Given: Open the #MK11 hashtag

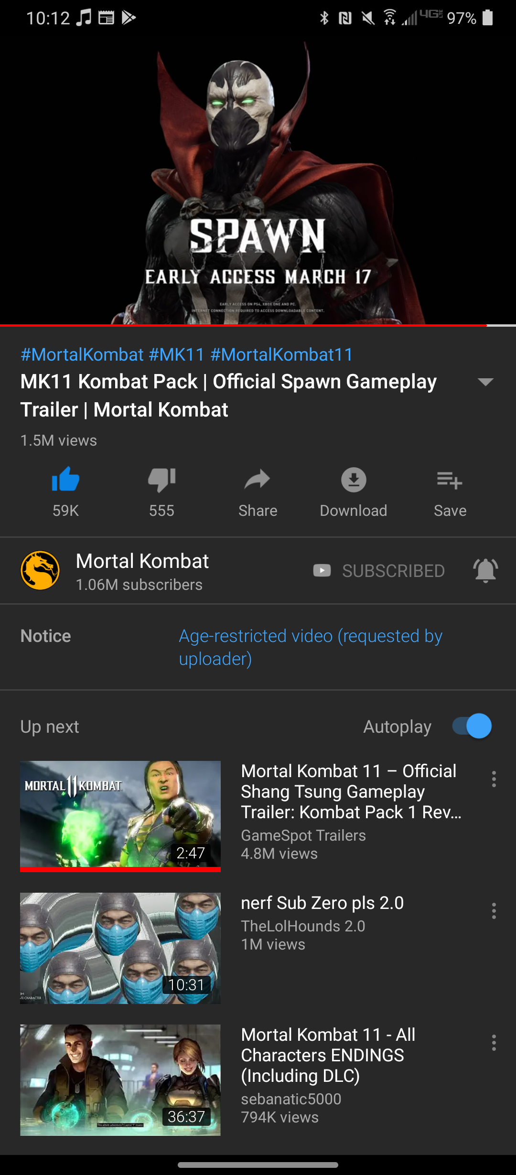Looking at the screenshot, I should [176, 354].
